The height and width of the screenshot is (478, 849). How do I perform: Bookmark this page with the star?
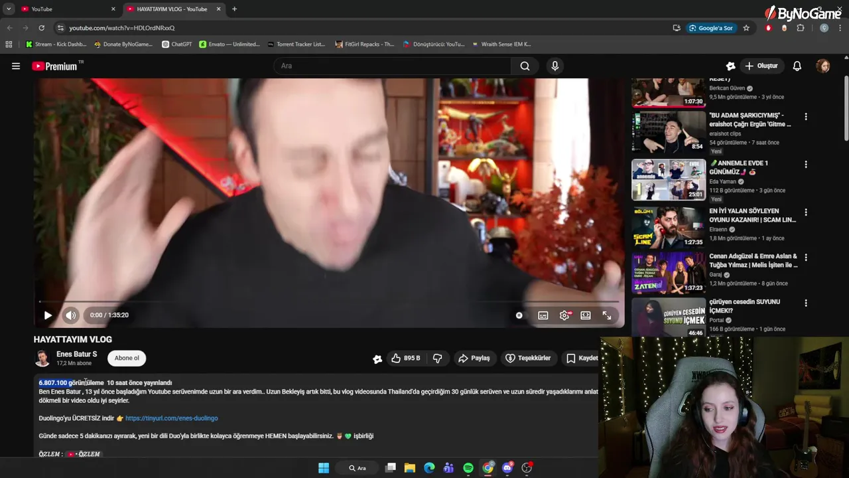(x=746, y=28)
